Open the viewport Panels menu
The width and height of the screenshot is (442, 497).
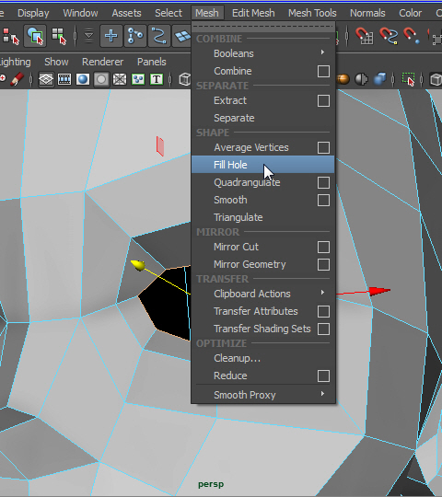(x=152, y=62)
